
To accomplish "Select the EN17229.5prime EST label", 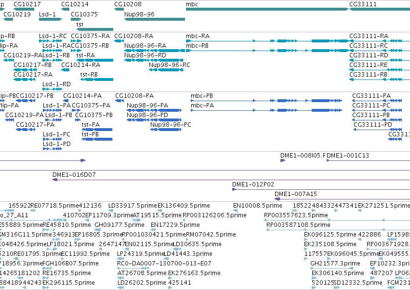I will point(175,225).
